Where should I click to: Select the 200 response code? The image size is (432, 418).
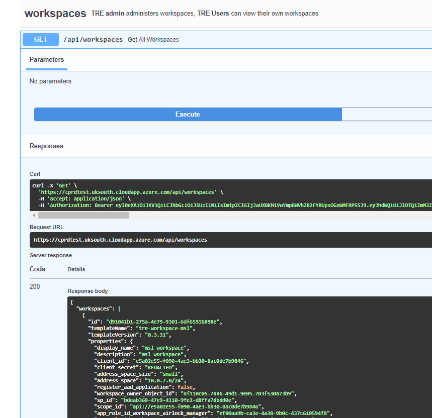tap(35, 286)
